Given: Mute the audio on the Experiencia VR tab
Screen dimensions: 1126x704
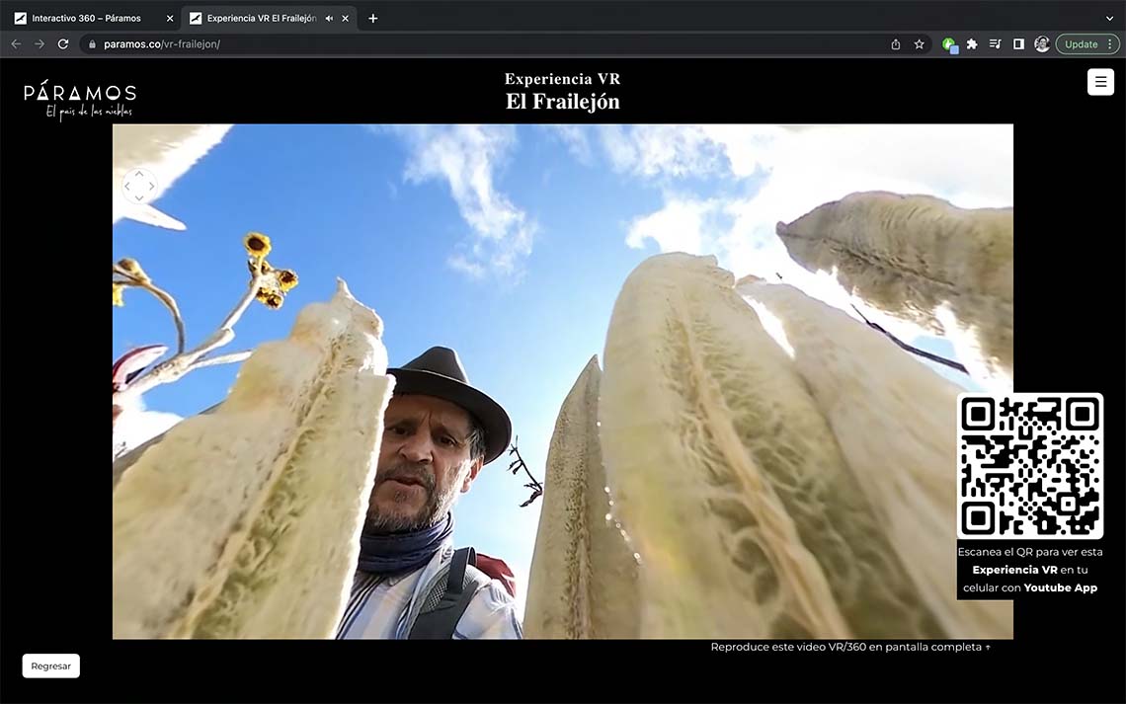Looking at the screenshot, I should coord(329,18).
